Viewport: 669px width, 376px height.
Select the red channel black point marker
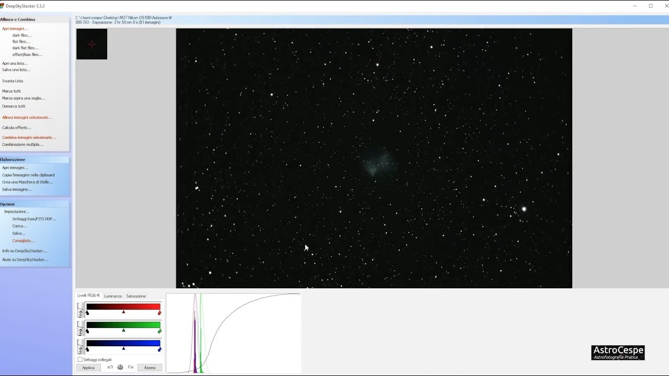coord(87,312)
